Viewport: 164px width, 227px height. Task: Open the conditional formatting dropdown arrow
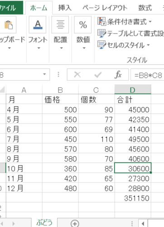coord(150,22)
